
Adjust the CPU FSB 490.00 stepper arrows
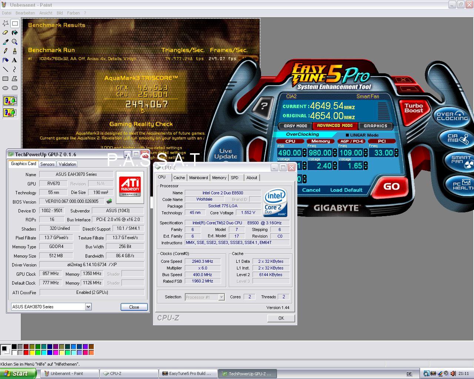click(304, 152)
